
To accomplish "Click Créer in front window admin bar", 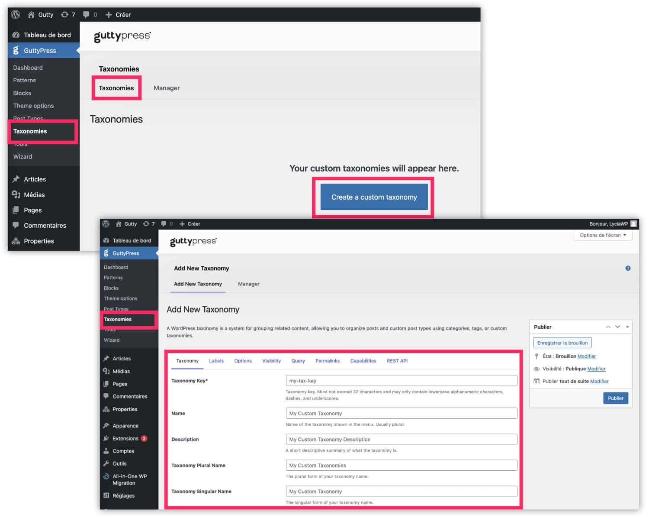I will pos(190,224).
